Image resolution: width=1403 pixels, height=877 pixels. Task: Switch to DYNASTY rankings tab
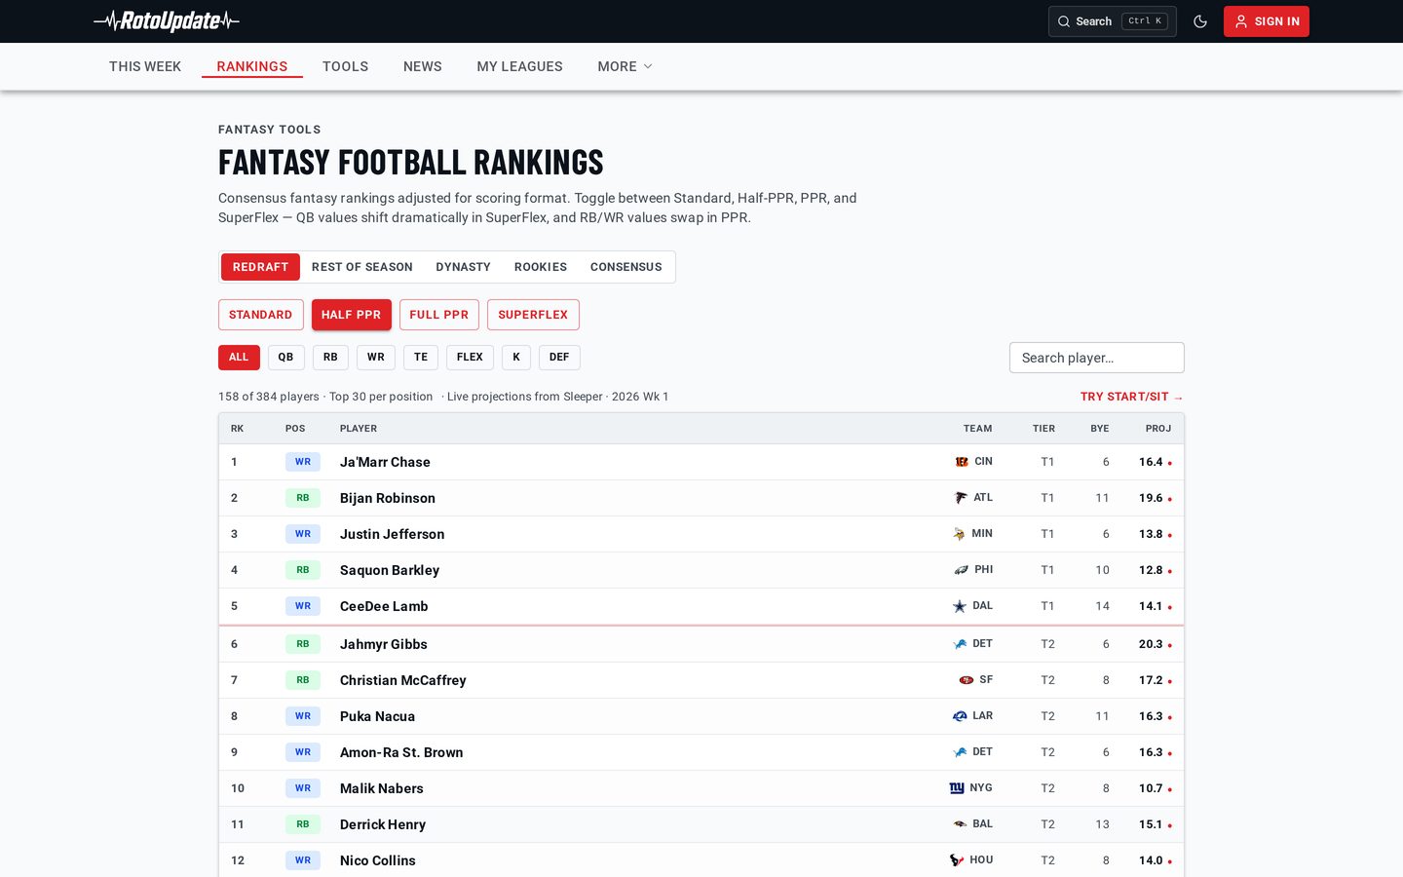click(x=464, y=267)
